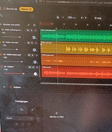Toggle the track height icon next to the automation icon
The height and width of the screenshot is (132, 112).
34,25
